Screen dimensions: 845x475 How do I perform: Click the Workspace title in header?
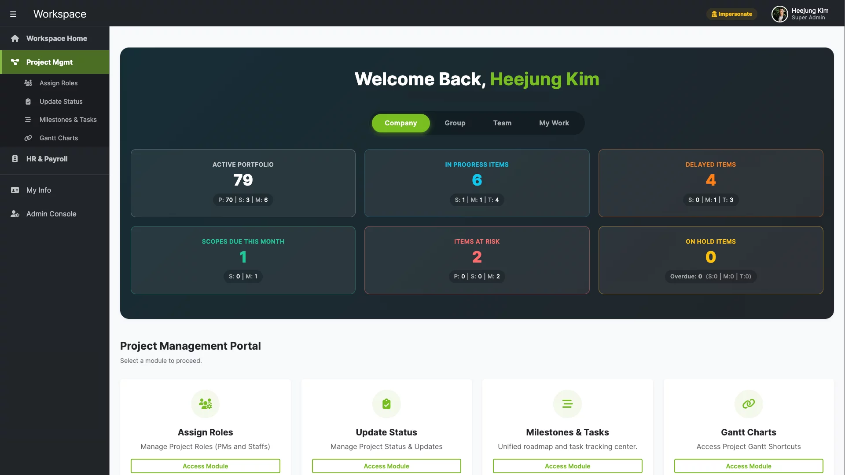click(x=60, y=14)
